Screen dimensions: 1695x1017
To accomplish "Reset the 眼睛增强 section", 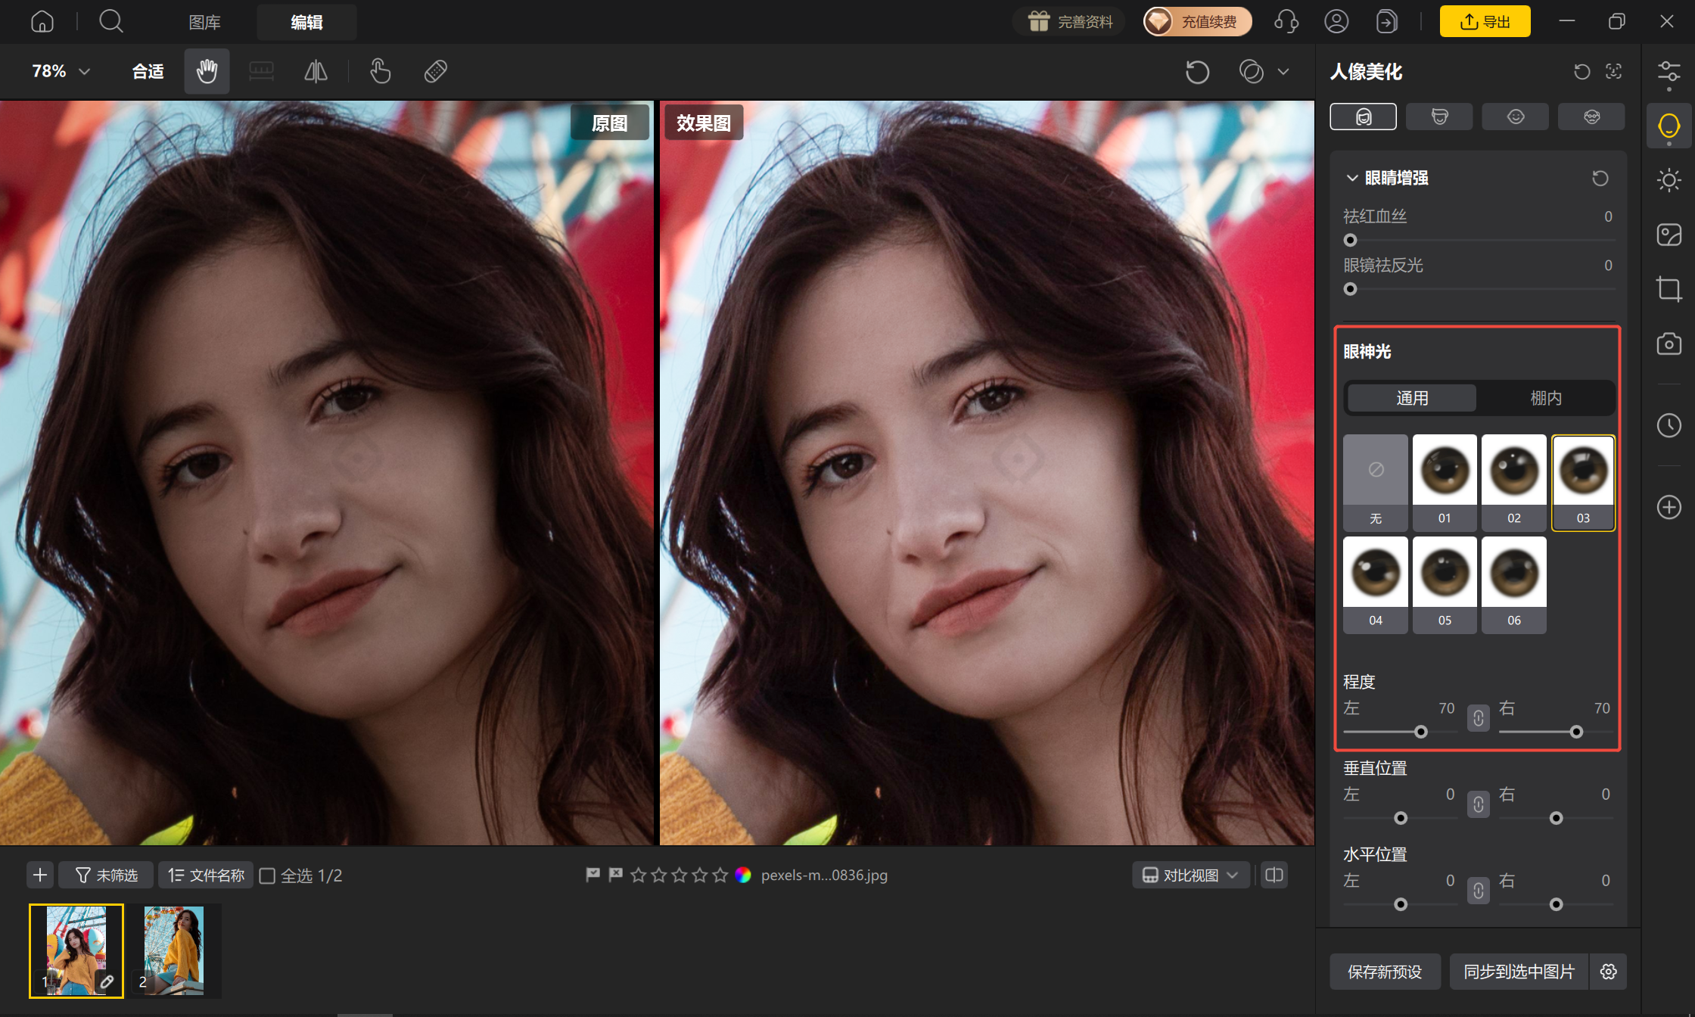I will tap(1600, 178).
